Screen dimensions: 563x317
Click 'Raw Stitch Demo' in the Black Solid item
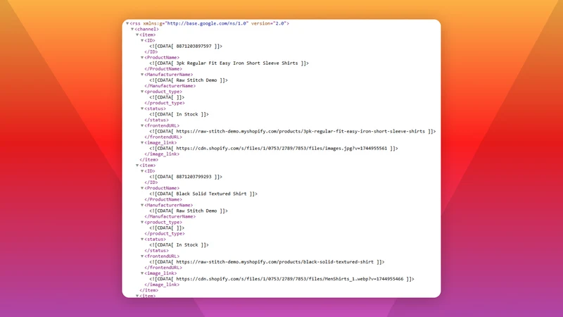pyautogui.click(x=196, y=211)
